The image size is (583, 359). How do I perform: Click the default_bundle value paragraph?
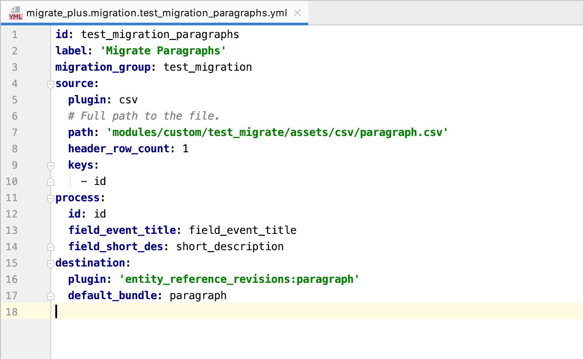[198, 296]
